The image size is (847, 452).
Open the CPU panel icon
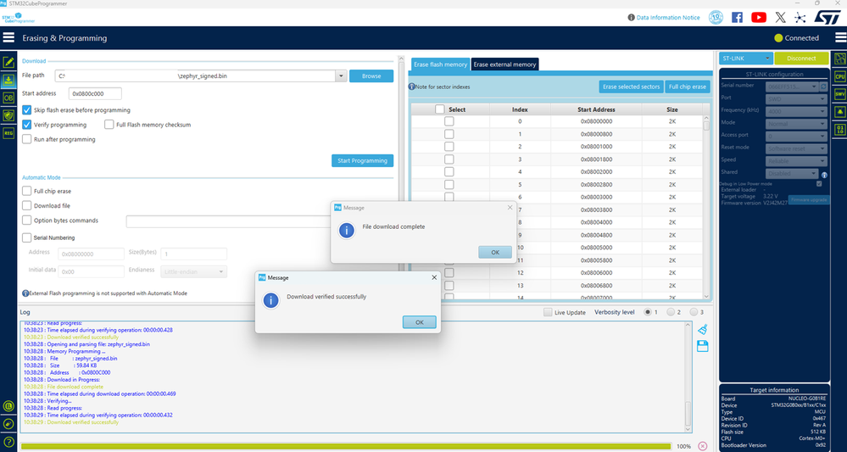(839, 76)
